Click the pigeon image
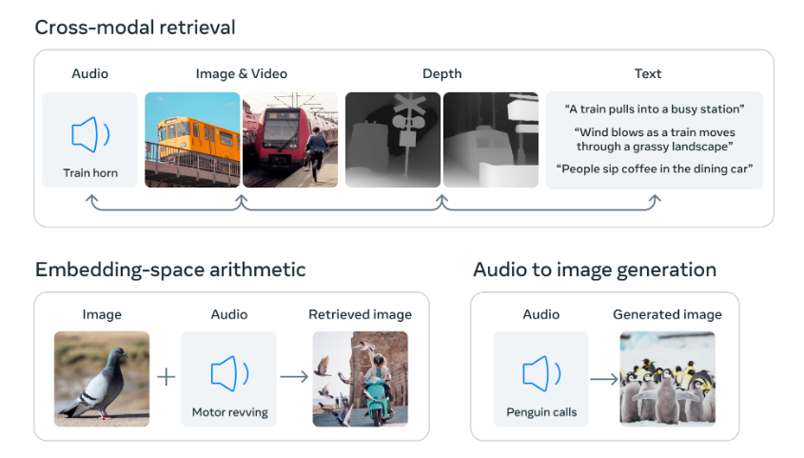Screen dimensions: 804x458 tap(102, 379)
